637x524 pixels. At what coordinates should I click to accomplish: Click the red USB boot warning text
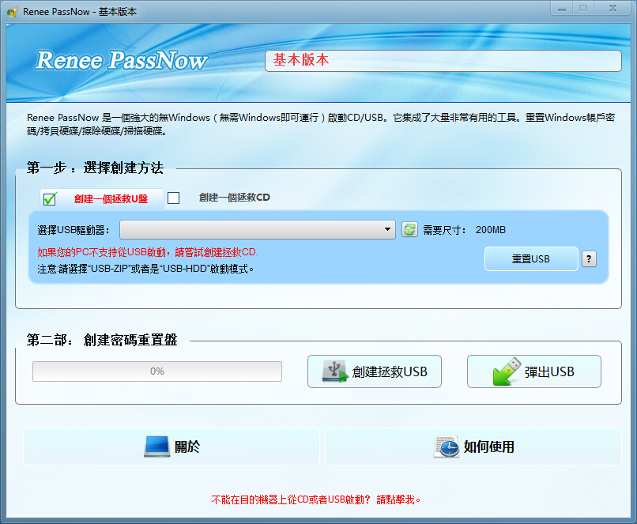point(148,252)
